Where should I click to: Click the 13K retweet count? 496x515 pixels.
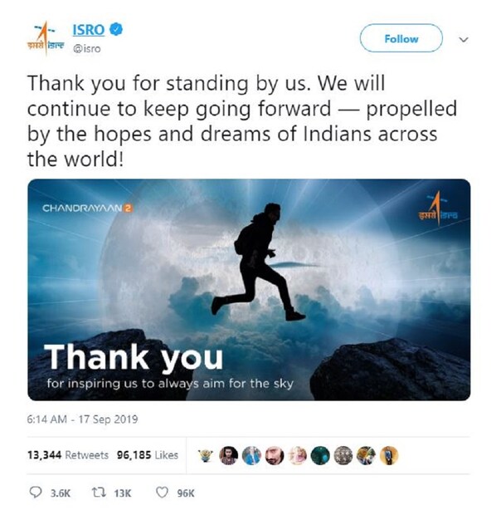tap(123, 493)
